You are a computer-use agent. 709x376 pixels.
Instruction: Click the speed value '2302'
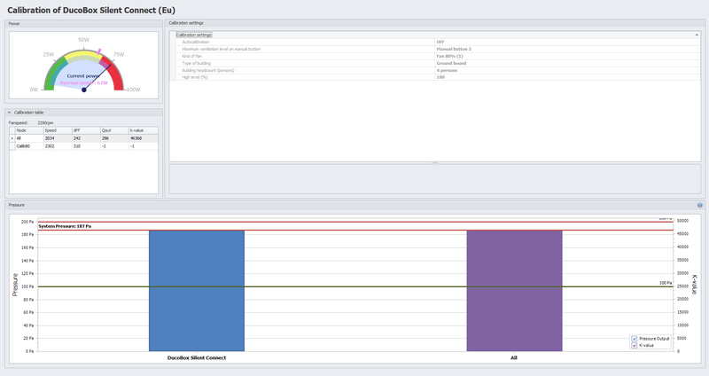[57, 146]
